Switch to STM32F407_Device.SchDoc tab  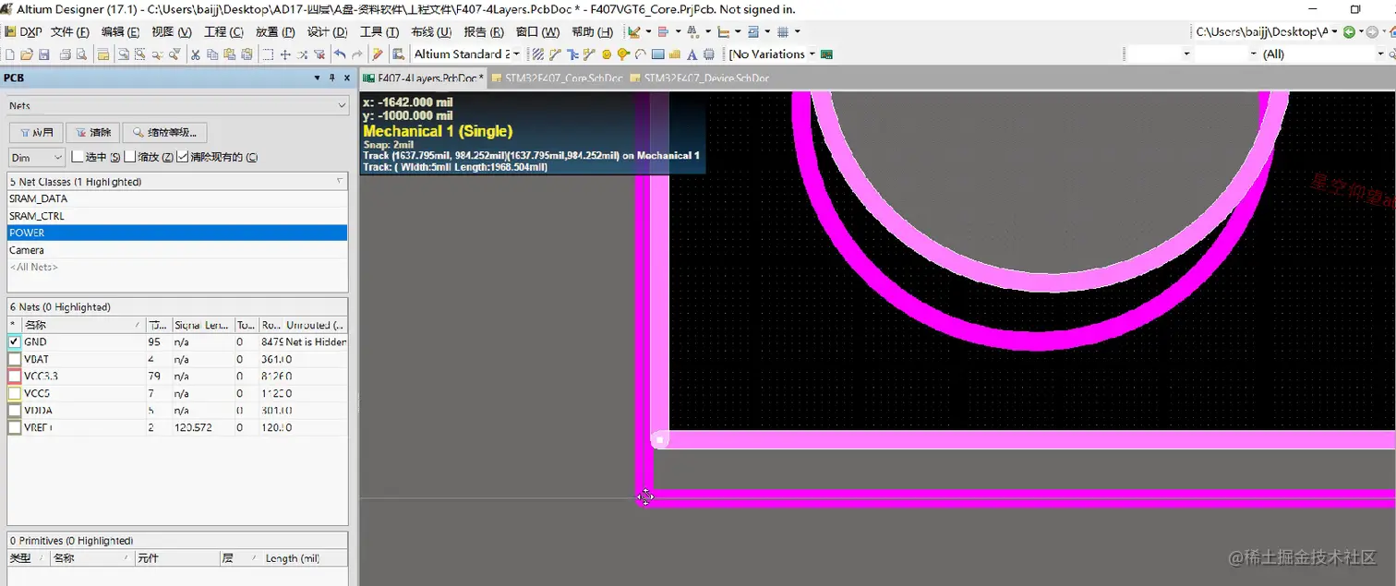pyautogui.click(x=699, y=78)
